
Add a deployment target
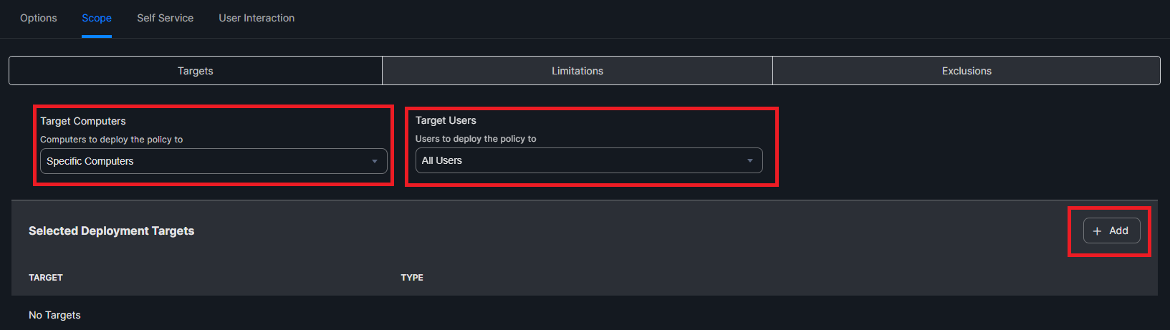point(1111,230)
